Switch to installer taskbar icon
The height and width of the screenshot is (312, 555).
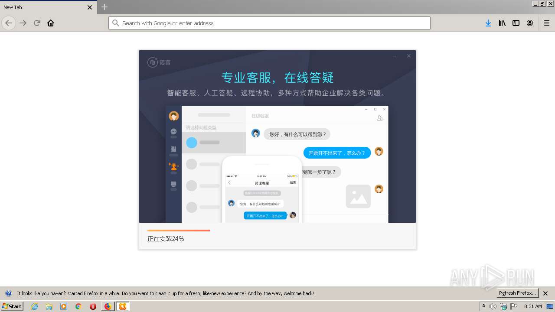(x=123, y=306)
